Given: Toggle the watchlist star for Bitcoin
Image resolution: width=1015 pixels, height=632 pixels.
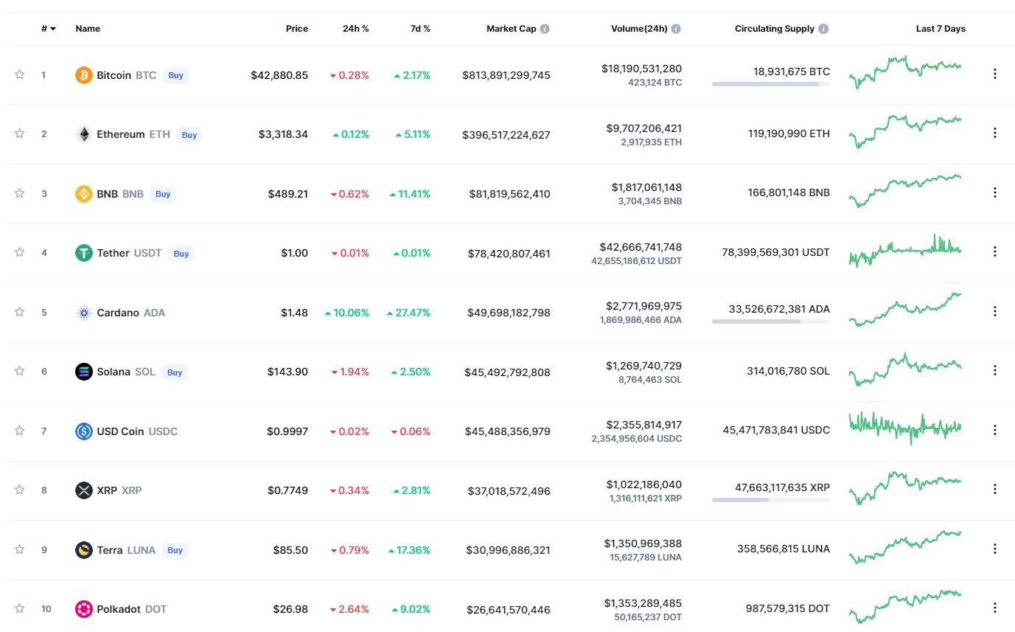Looking at the screenshot, I should click(20, 74).
